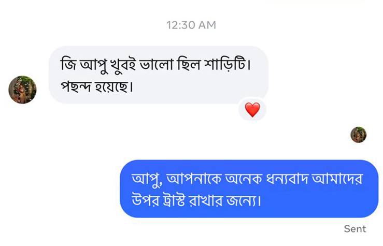Click the "Sent" status label
Screen dimensions: 383x246
355,228
